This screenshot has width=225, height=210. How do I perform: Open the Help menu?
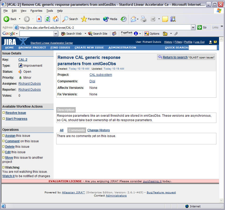(60, 11)
